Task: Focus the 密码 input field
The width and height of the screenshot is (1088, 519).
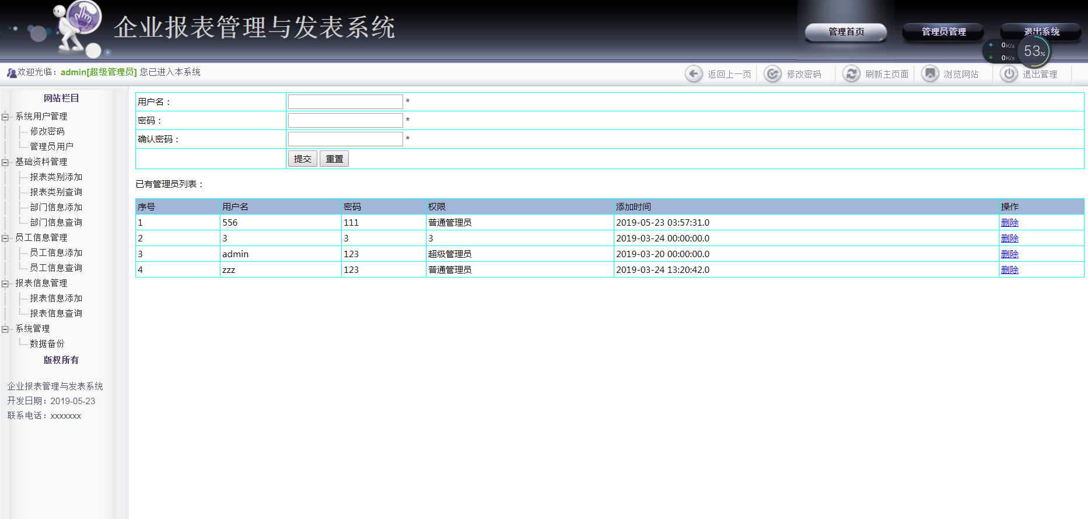Action: click(345, 120)
